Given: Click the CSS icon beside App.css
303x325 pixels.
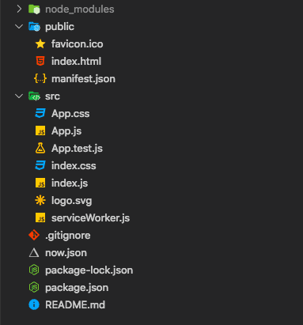Looking at the screenshot, I should [40, 113].
